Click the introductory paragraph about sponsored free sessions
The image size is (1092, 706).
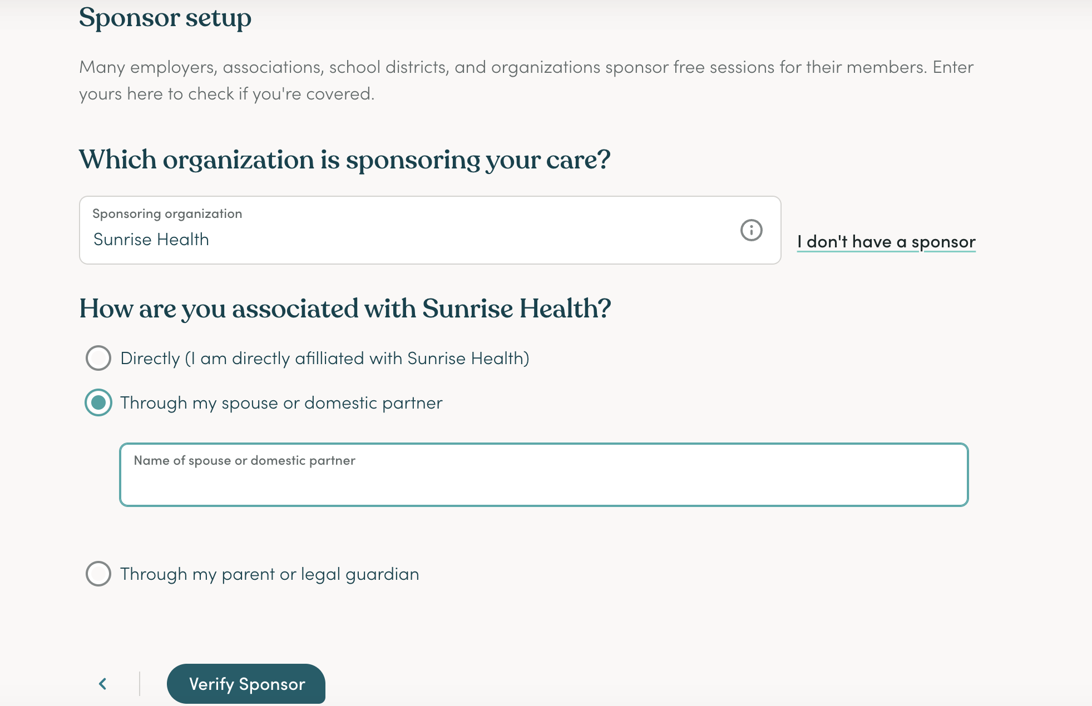[x=526, y=81]
